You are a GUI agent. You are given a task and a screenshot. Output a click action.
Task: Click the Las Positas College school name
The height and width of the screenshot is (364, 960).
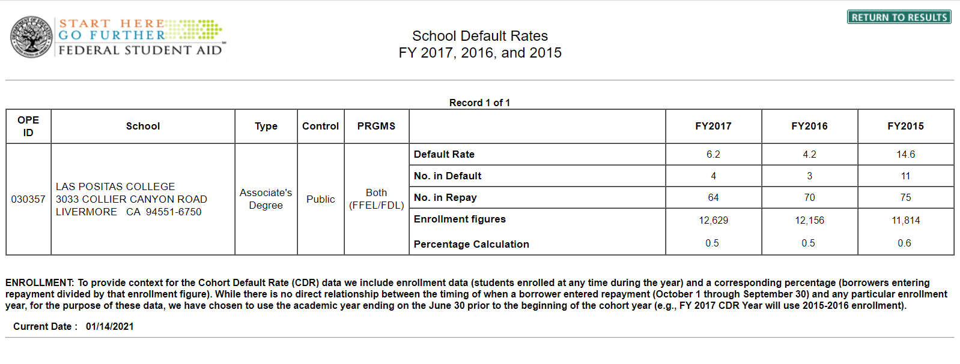[x=115, y=186]
